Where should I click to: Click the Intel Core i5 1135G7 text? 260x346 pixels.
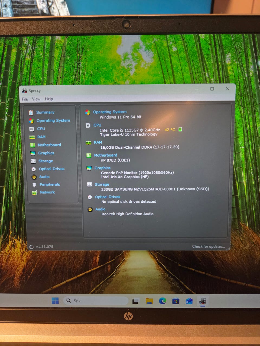130,130
